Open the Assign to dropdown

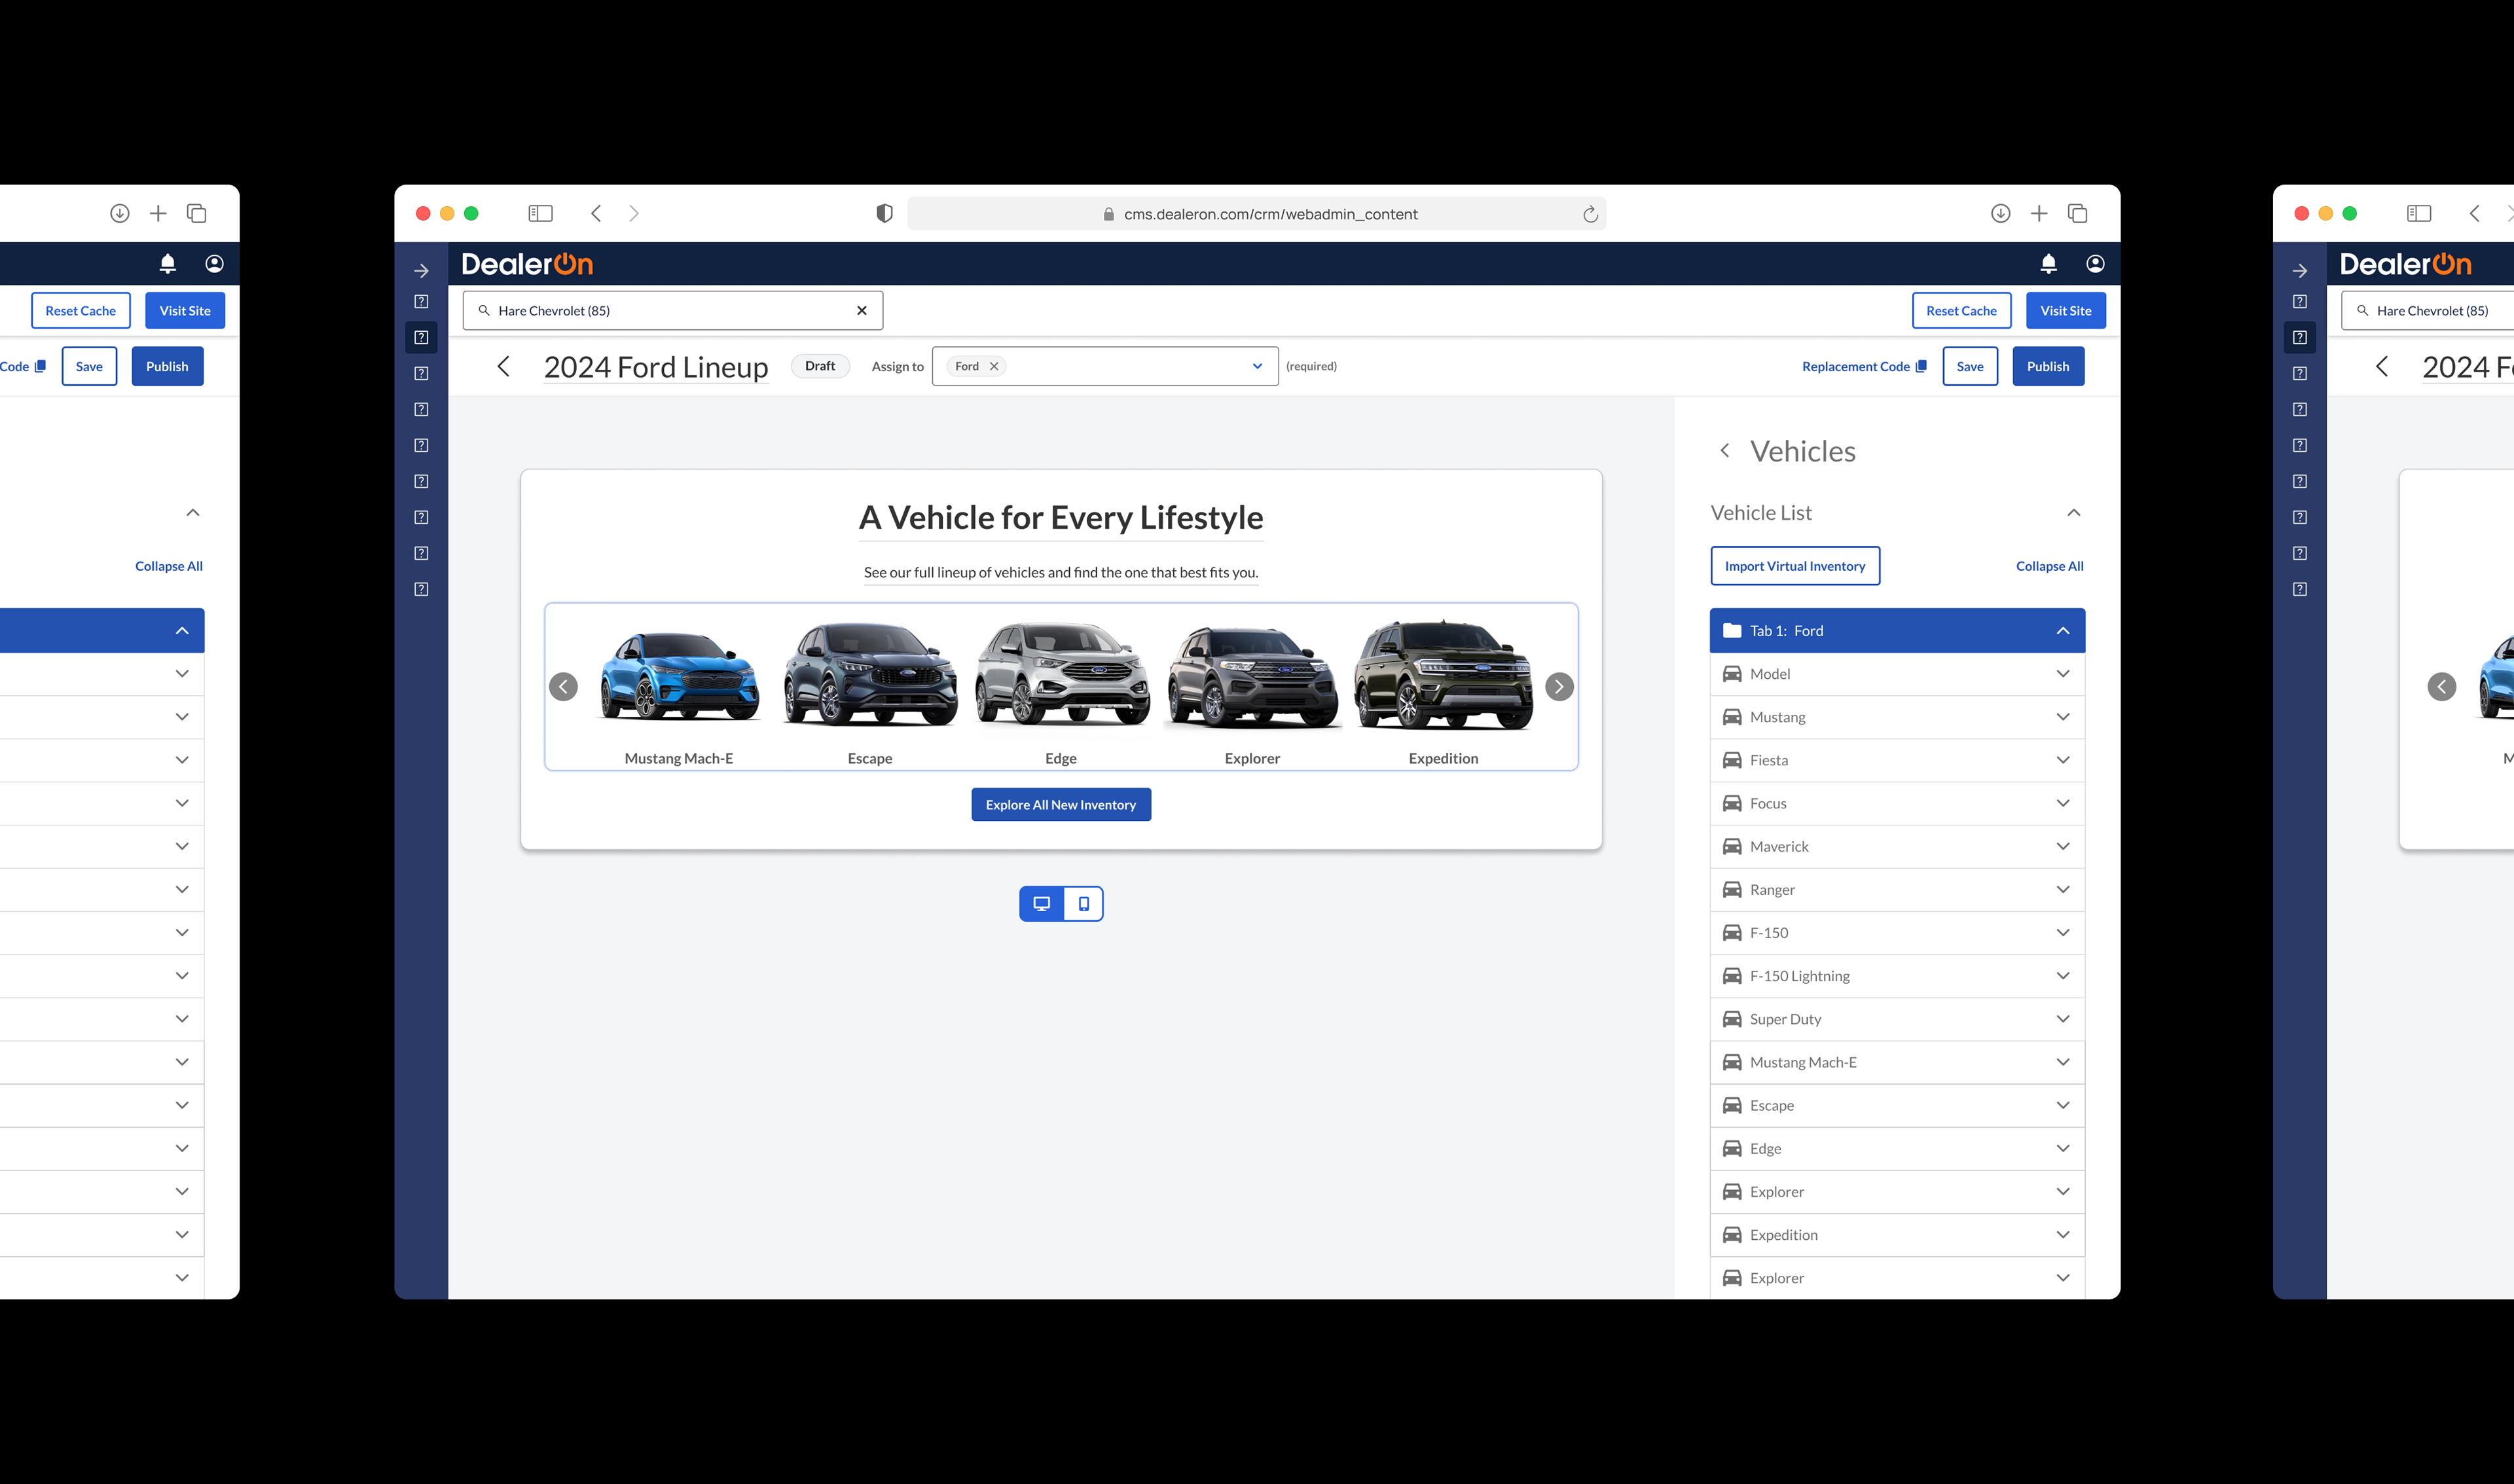1256,367
